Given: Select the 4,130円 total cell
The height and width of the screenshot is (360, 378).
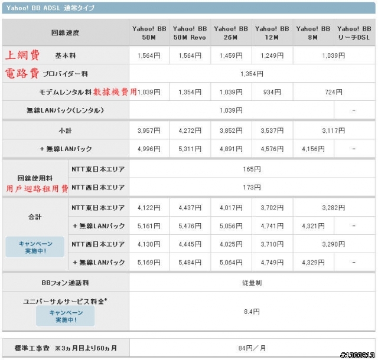Looking at the screenshot, I should pos(149,244).
